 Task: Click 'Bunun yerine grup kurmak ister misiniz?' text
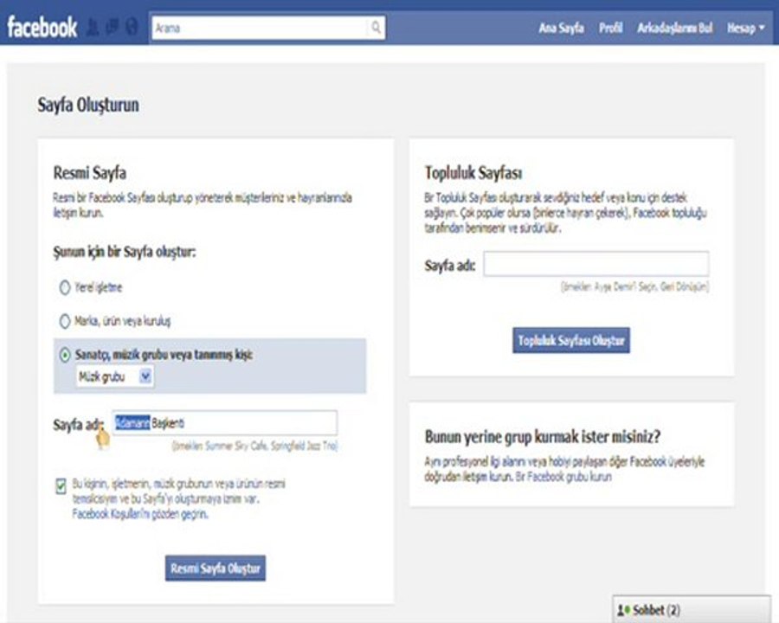[x=543, y=437]
